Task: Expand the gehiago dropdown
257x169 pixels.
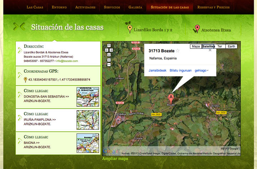Action: coord(202,71)
